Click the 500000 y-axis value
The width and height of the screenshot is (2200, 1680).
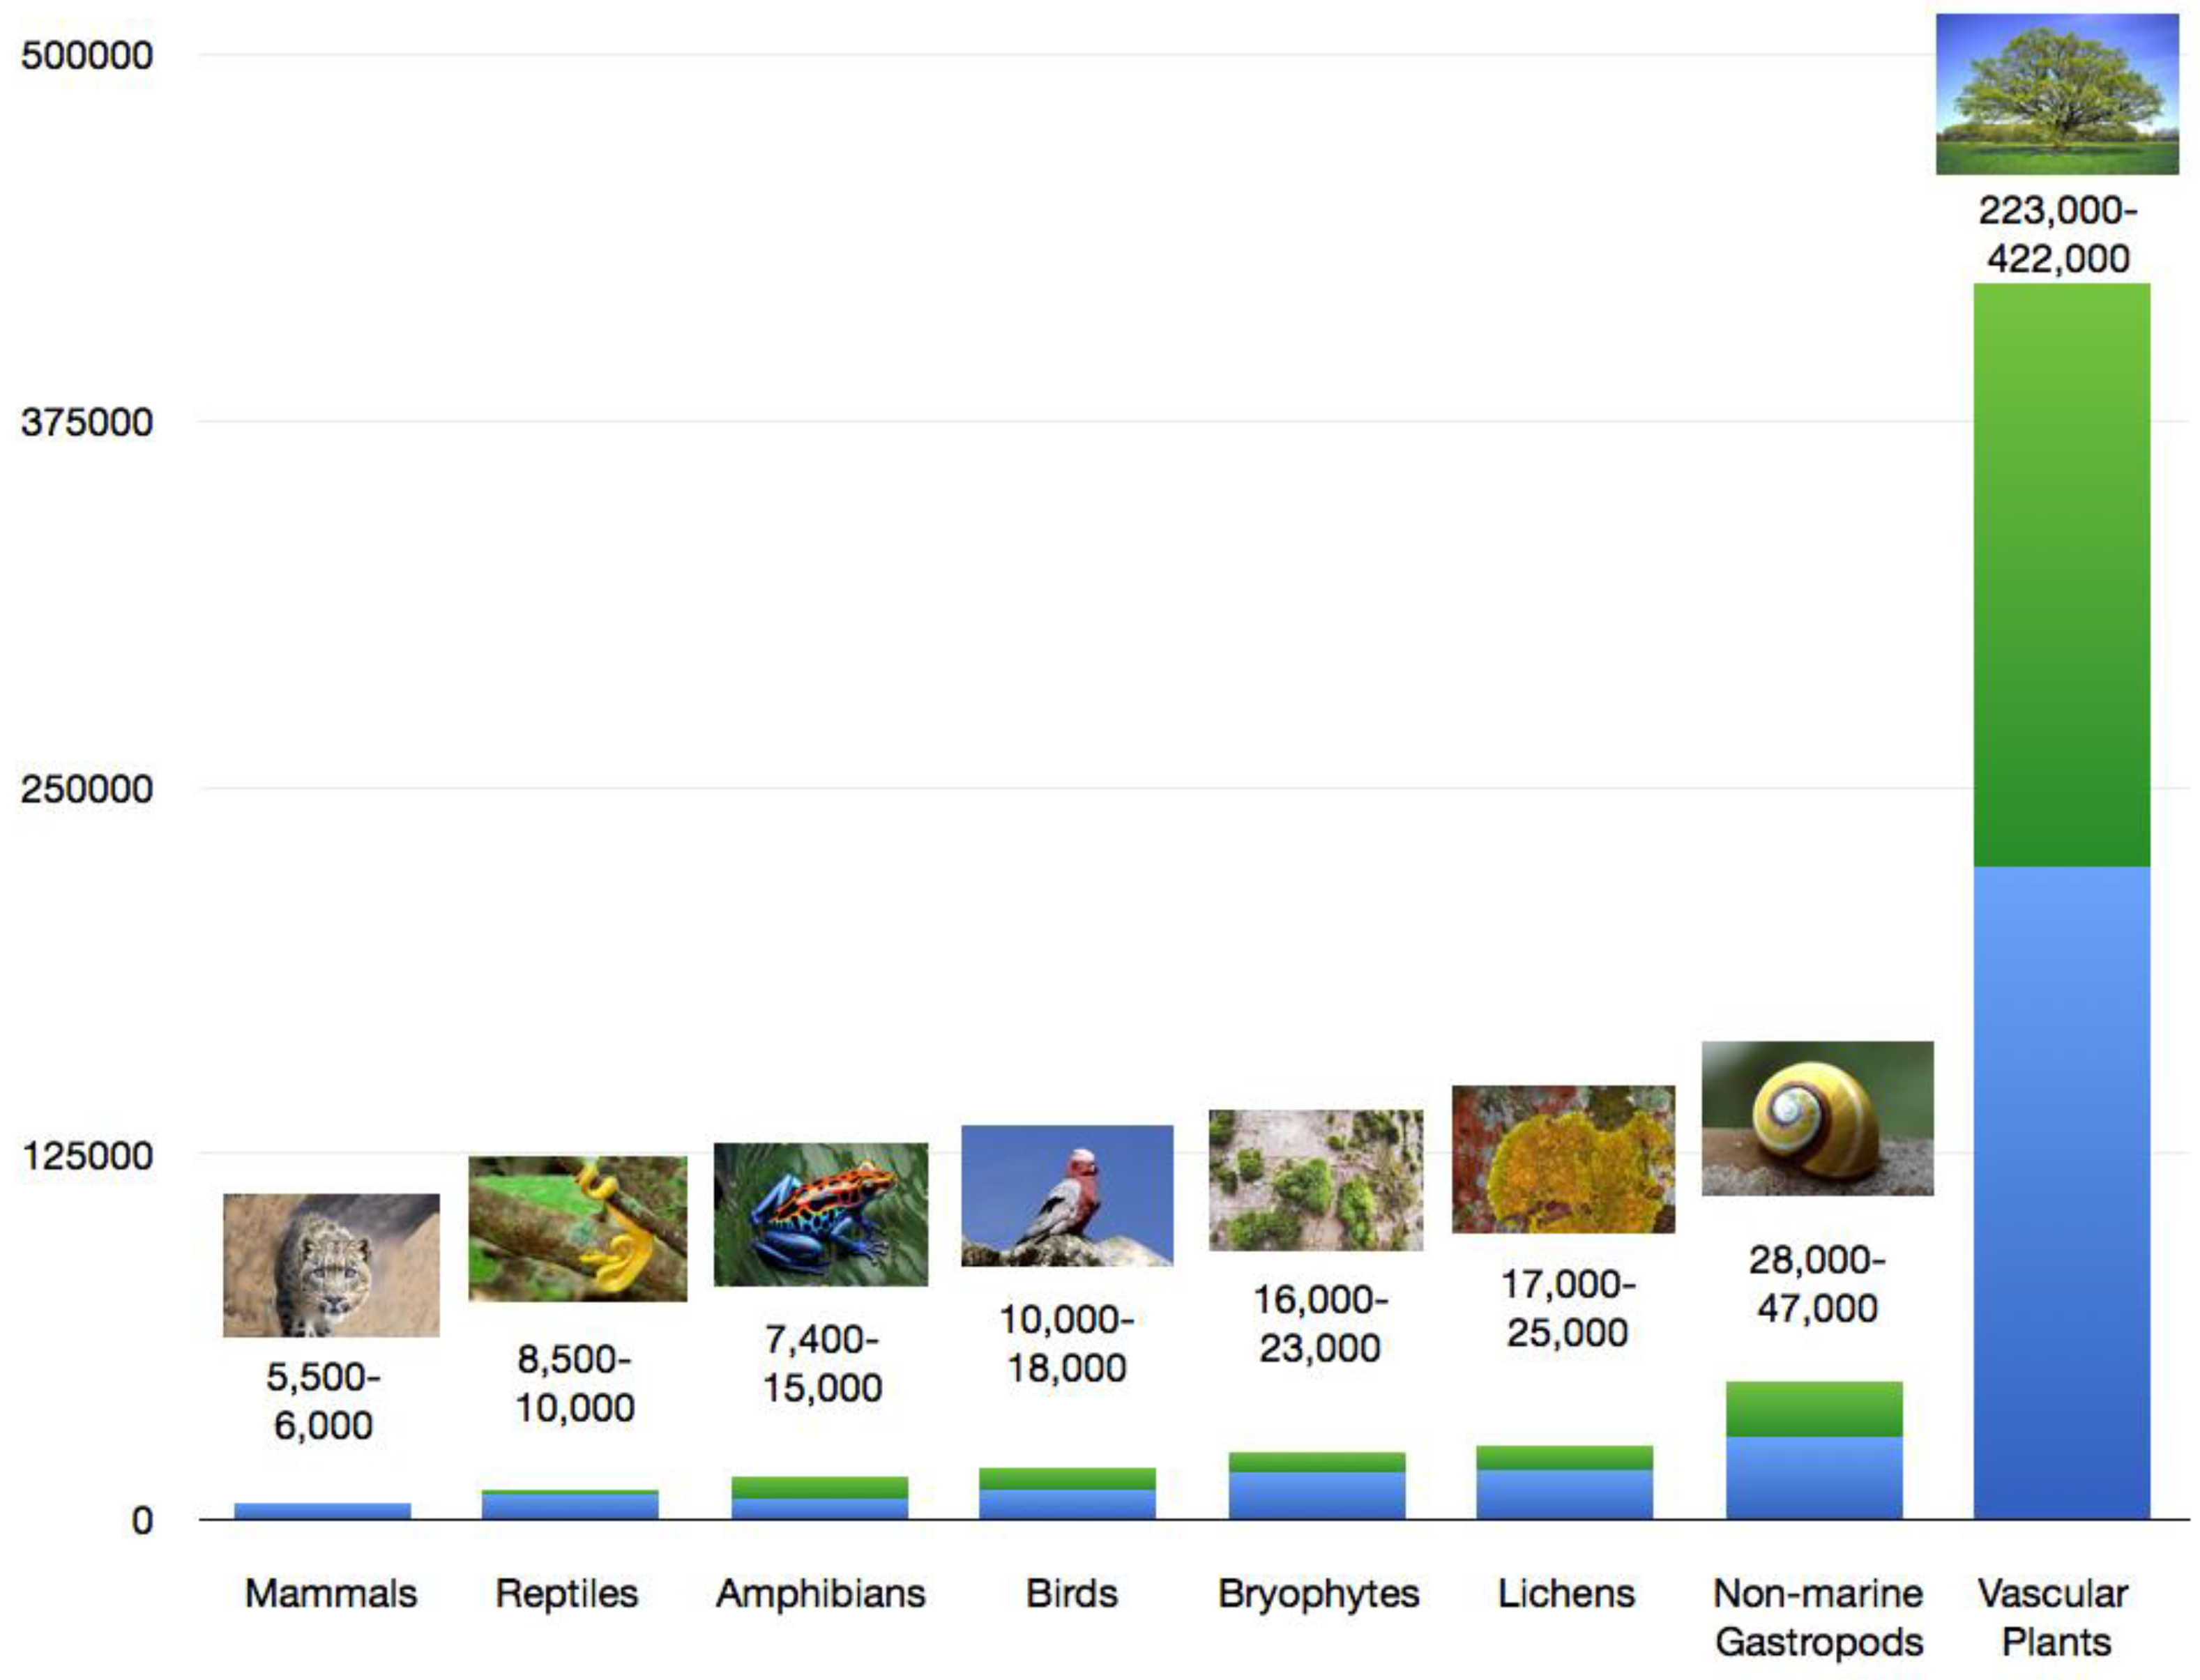86,55
